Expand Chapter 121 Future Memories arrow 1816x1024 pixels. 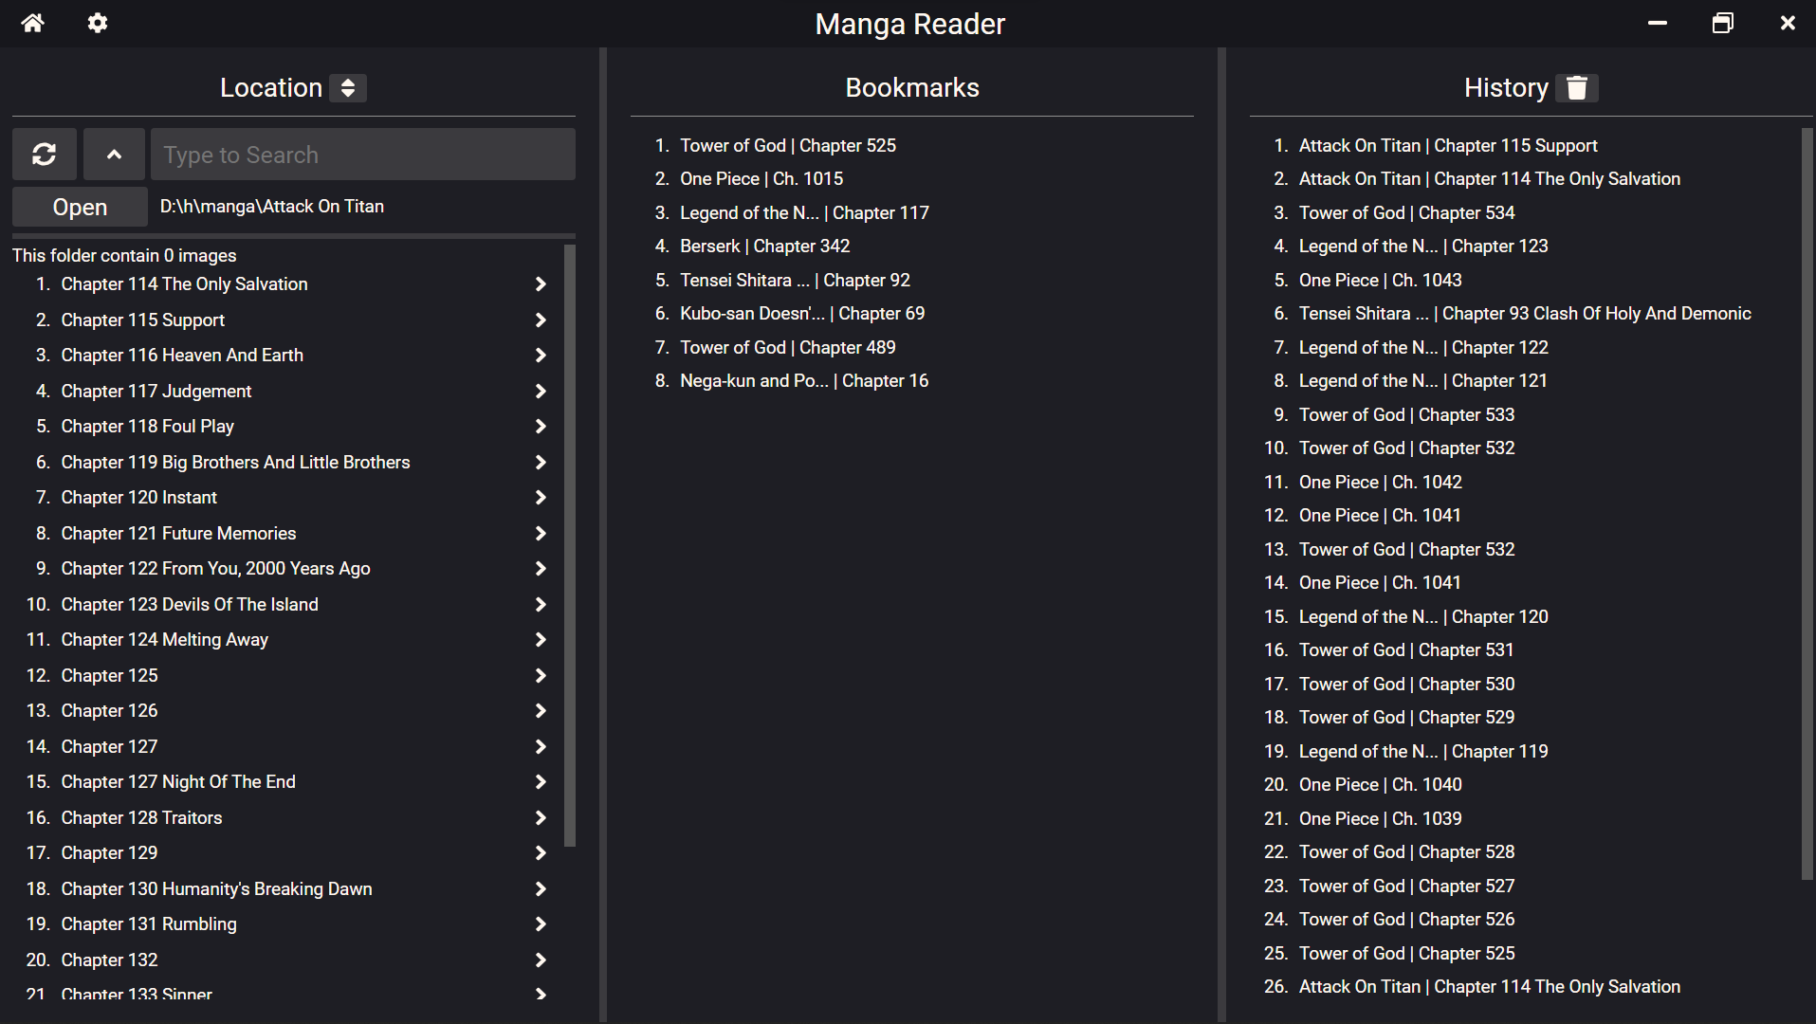541,534
